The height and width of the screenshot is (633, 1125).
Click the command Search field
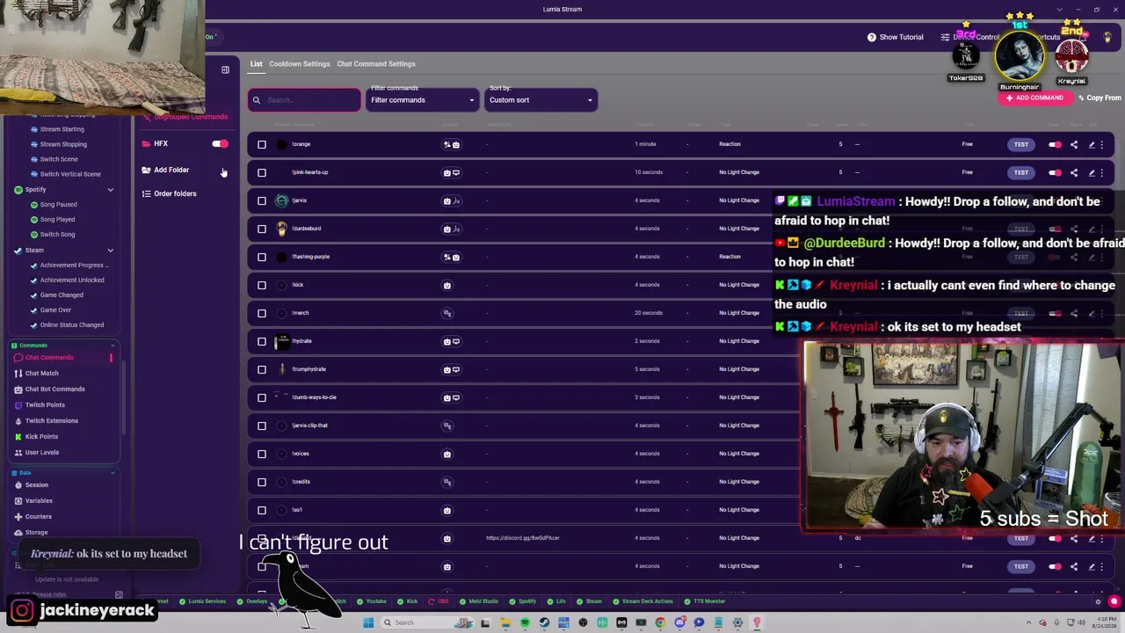click(304, 100)
